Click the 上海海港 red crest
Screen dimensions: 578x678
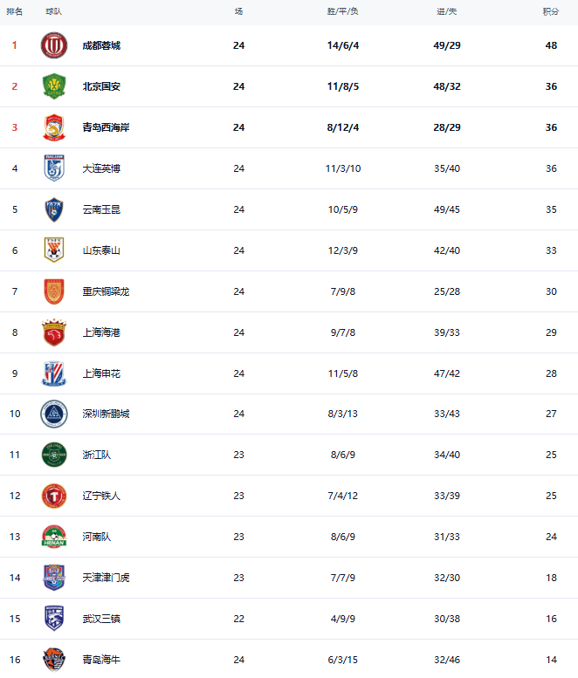pos(54,332)
